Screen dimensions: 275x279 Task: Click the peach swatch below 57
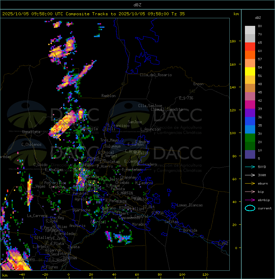[250, 63]
